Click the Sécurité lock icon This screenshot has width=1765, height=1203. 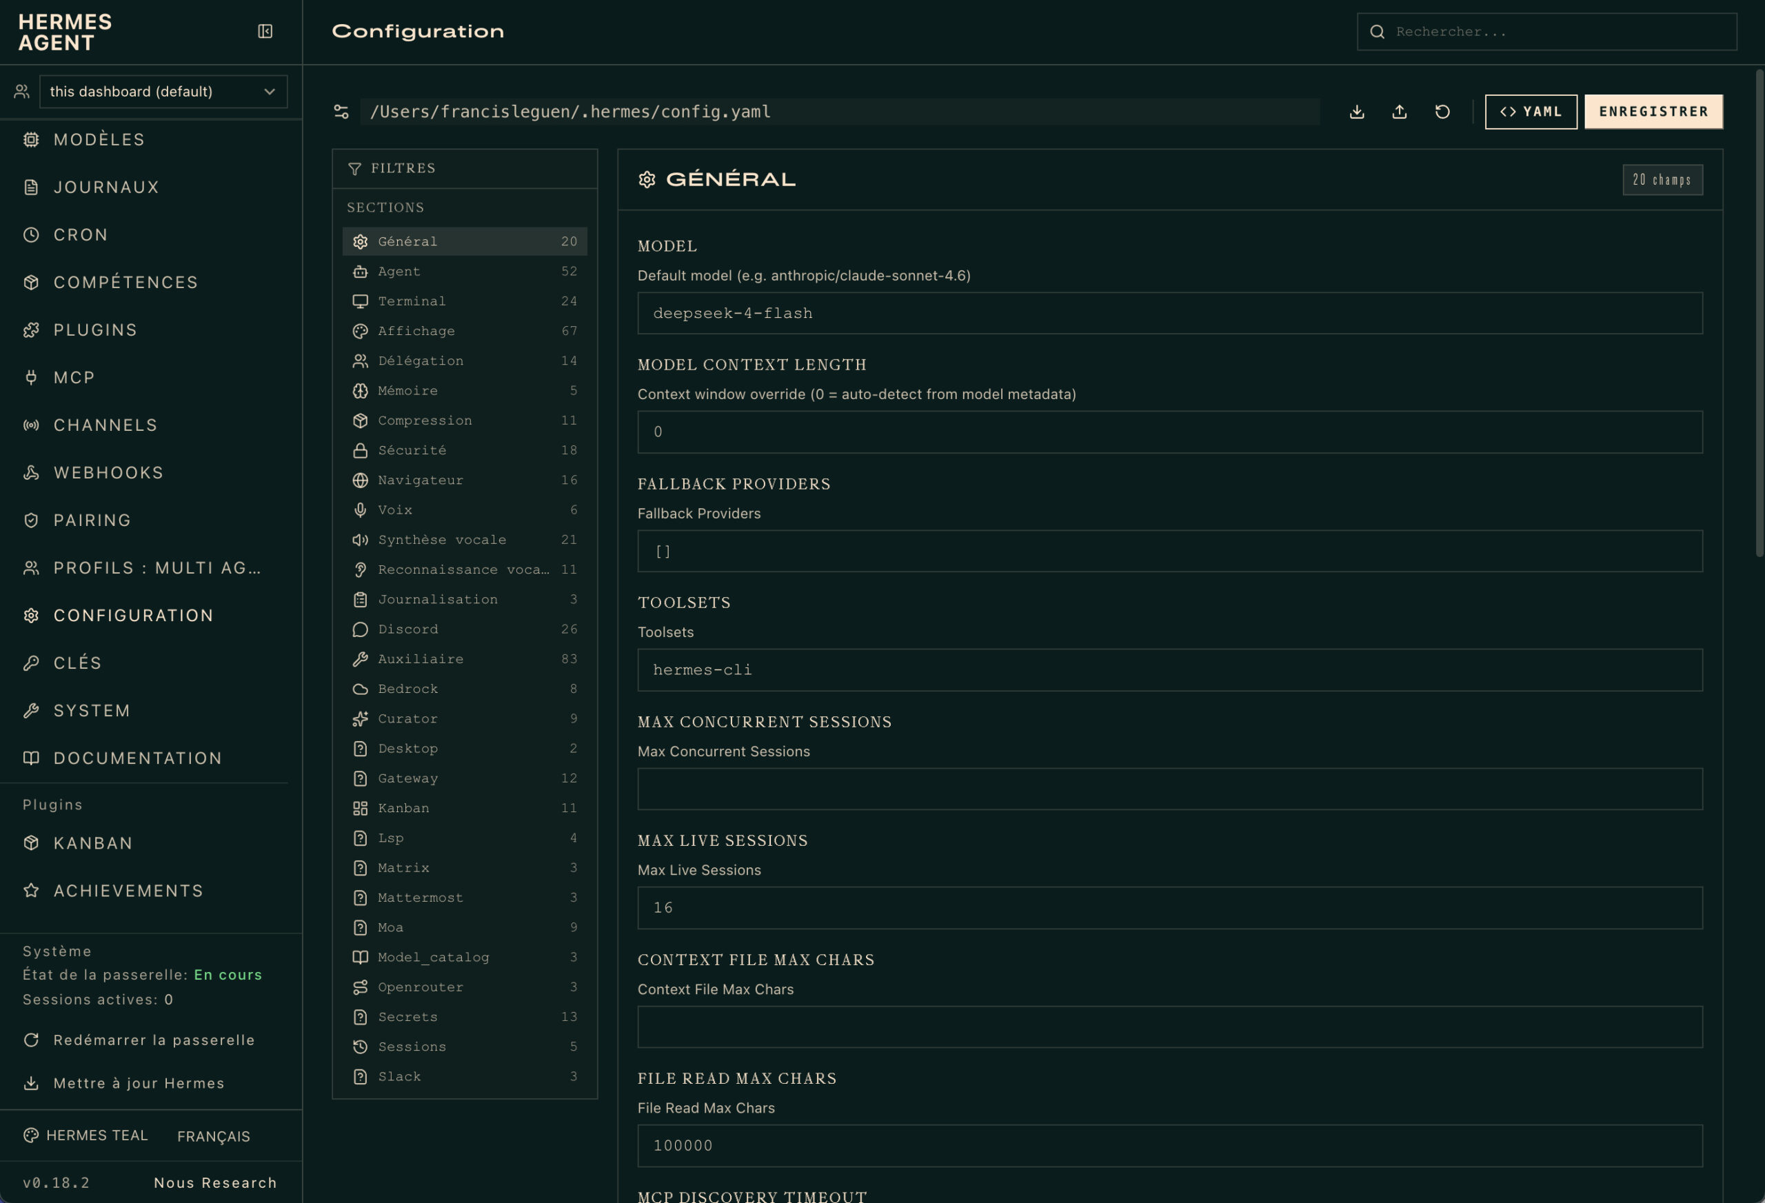tap(360, 450)
